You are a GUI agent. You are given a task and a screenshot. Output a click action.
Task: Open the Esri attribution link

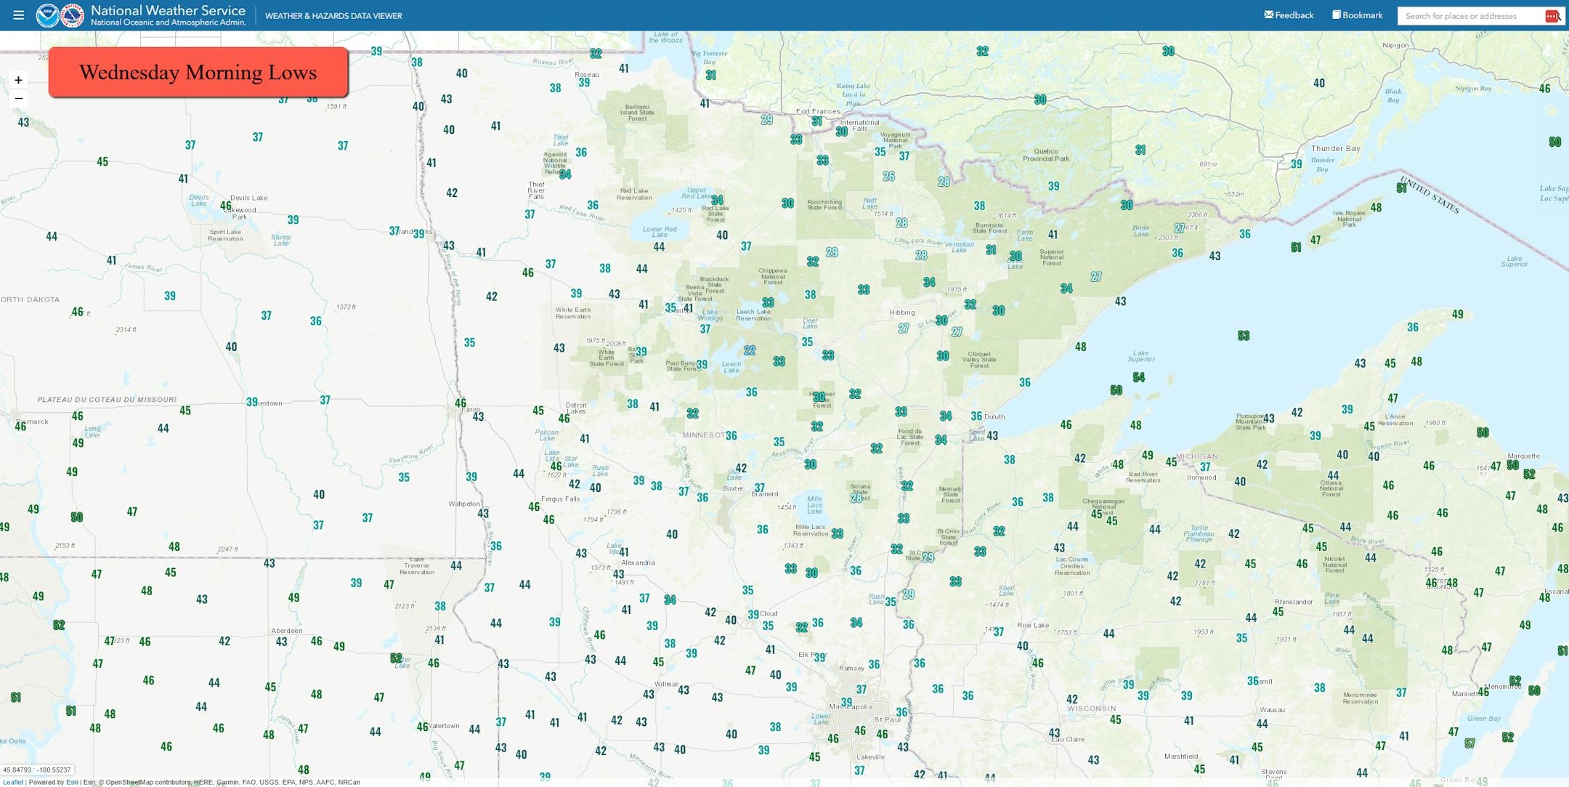(72, 783)
